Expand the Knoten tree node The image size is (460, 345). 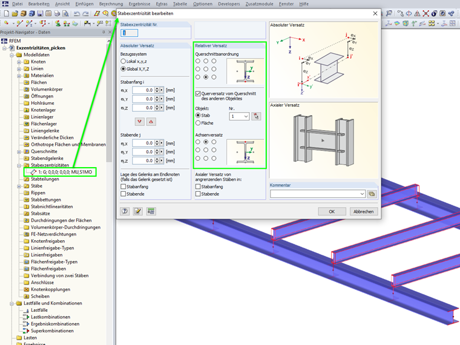click(x=19, y=62)
